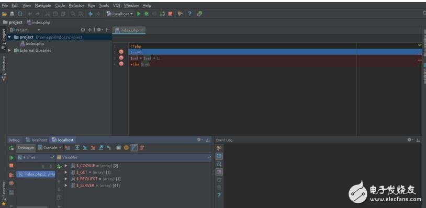Open Settings via the wrench toolbar icon

(180, 14)
